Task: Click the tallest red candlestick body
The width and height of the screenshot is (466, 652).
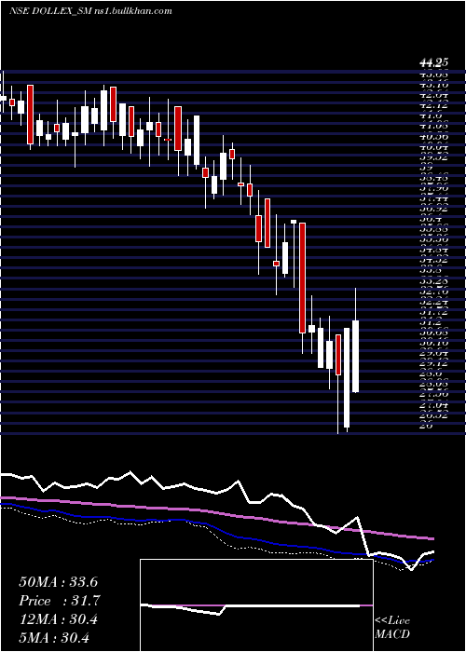Action: 303,278
